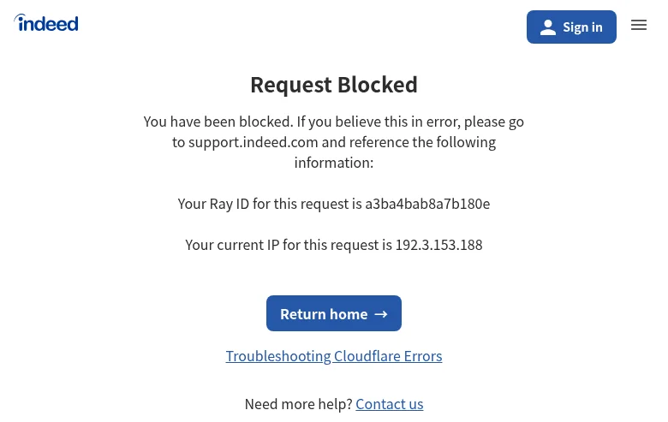This screenshot has height=422, width=668.
Task: Click the IP address 192.3.153.188
Action: 438,245
